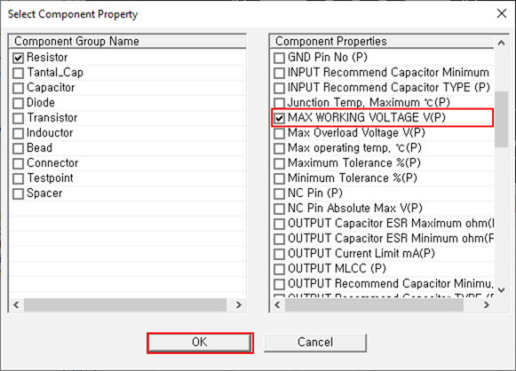Image resolution: width=516 pixels, height=371 pixels.
Task: Close the dialog with the X button
Action: point(502,13)
